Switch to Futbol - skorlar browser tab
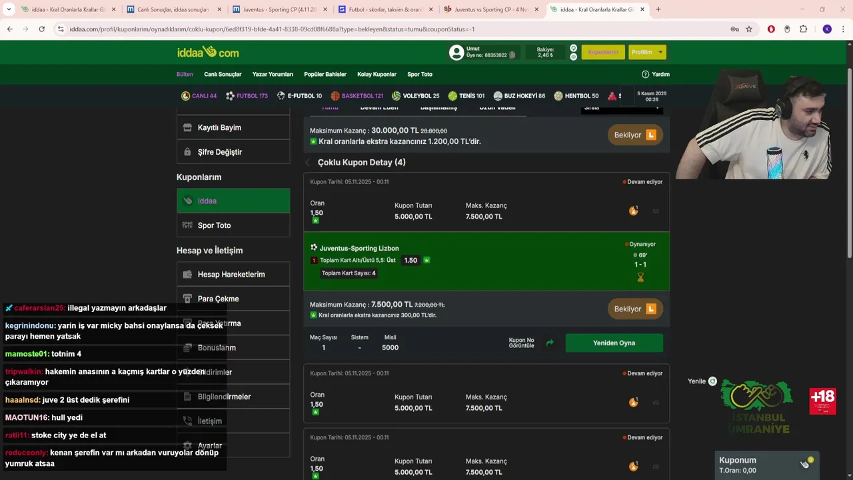853x480 pixels. click(385, 9)
